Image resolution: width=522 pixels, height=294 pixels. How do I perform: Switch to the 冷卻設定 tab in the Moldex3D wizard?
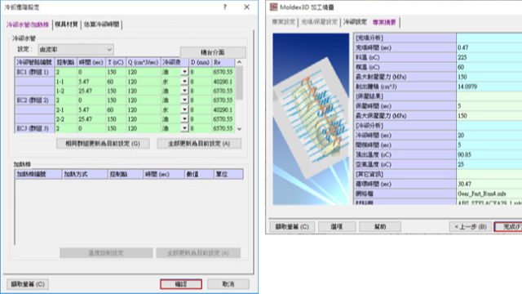pyautogui.click(x=355, y=22)
